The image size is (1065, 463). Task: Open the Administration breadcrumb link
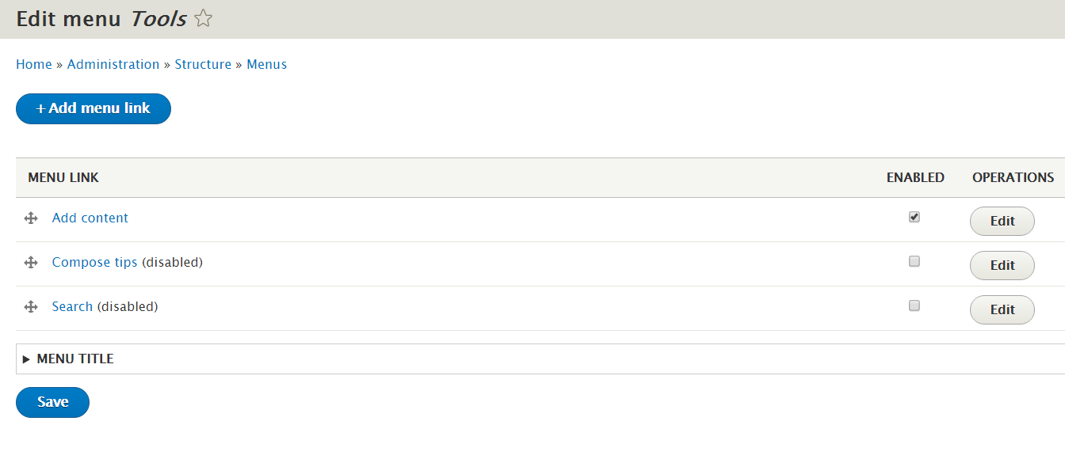(x=113, y=64)
